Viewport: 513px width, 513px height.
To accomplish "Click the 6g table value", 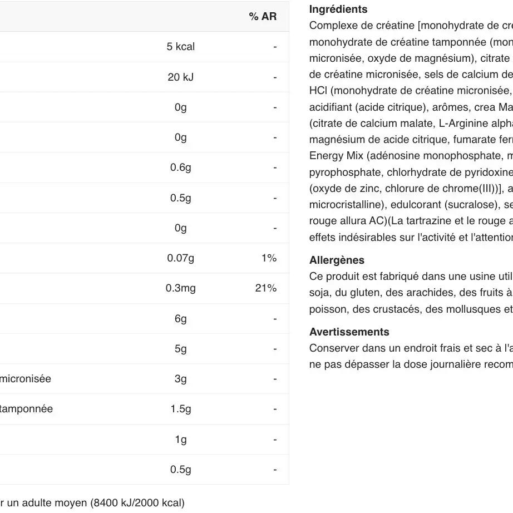I will click(181, 319).
